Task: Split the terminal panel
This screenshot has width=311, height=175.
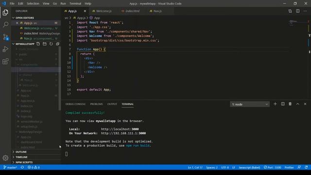Action: click(x=283, y=104)
